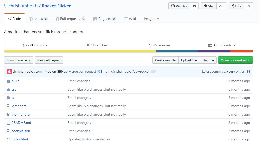Screen dimensions: 259x143
Task: Expand the Clone or download menu
Action: pyautogui.click(x=235, y=60)
